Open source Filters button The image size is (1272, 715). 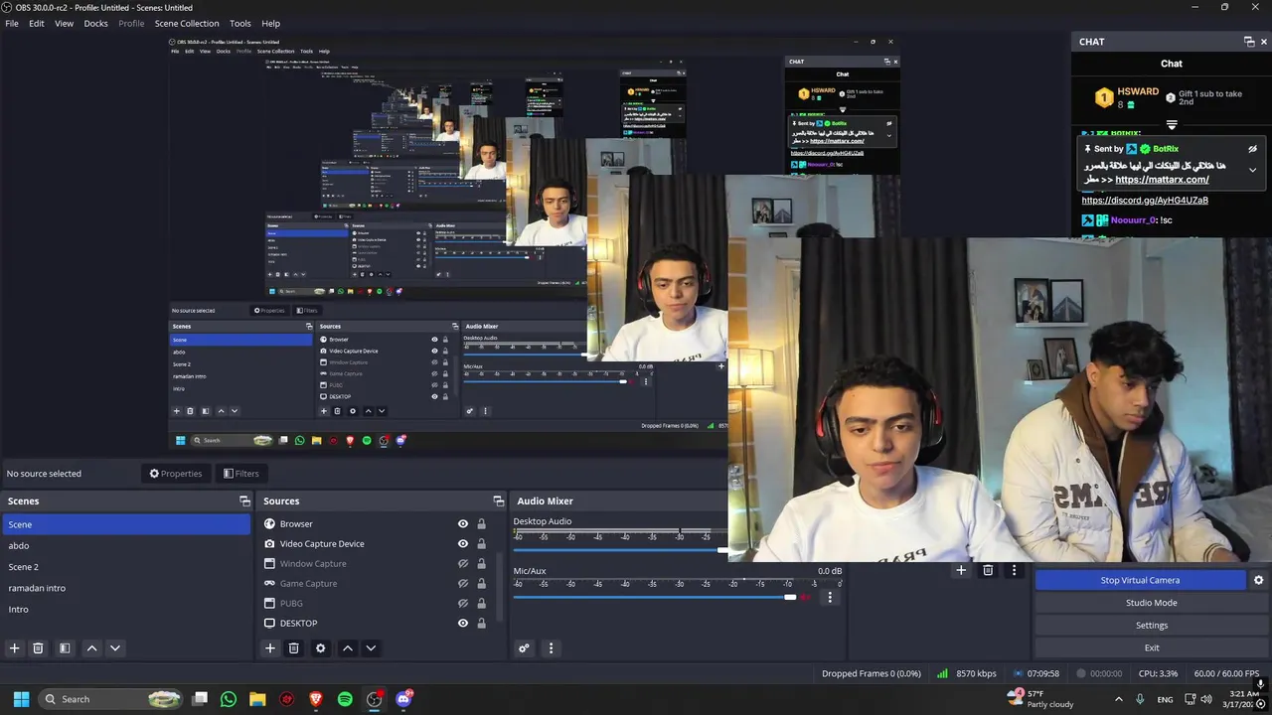point(241,474)
